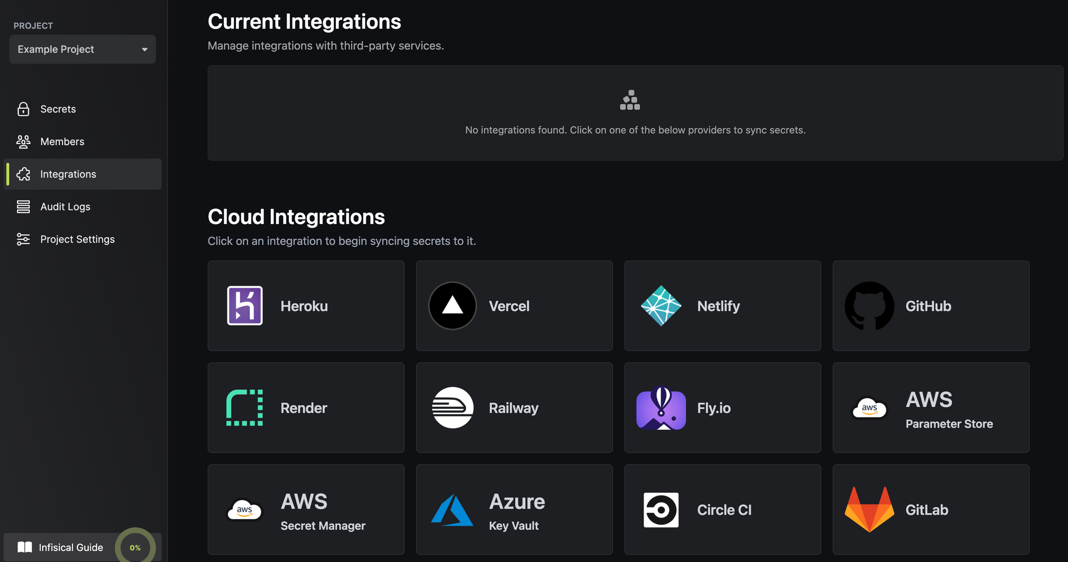Click the Key Vault text
The width and height of the screenshot is (1068, 562).
tap(513, 526)
